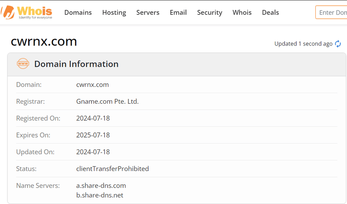
Task: Open the Email menu
Action: pyautogui.click(x=178, y=13)
